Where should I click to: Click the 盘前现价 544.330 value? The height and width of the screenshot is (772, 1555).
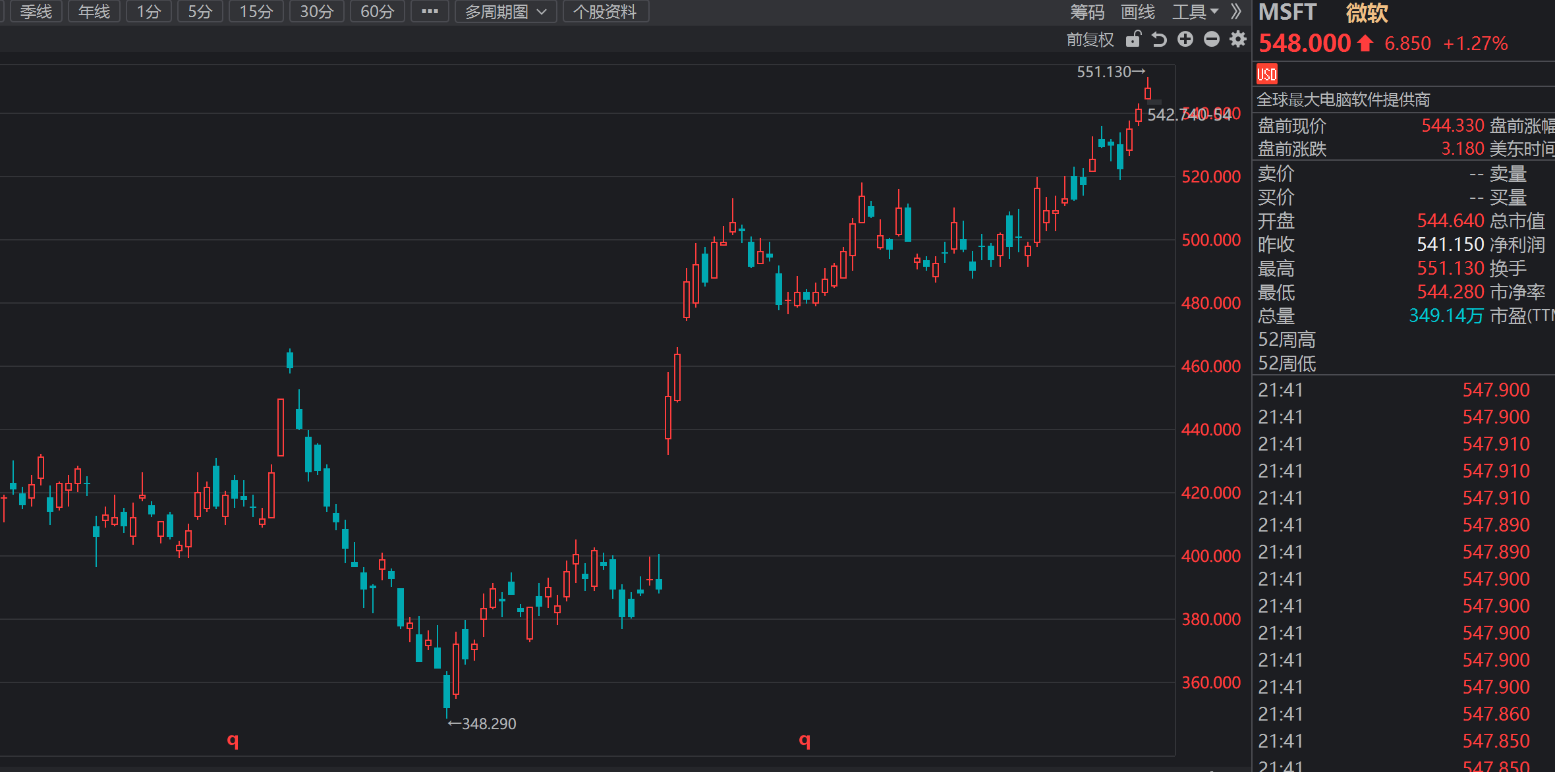tap(1452, 125)
